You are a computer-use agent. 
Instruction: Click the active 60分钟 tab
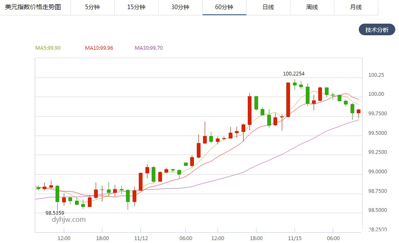pyautogui.click(x=224, y=7)
